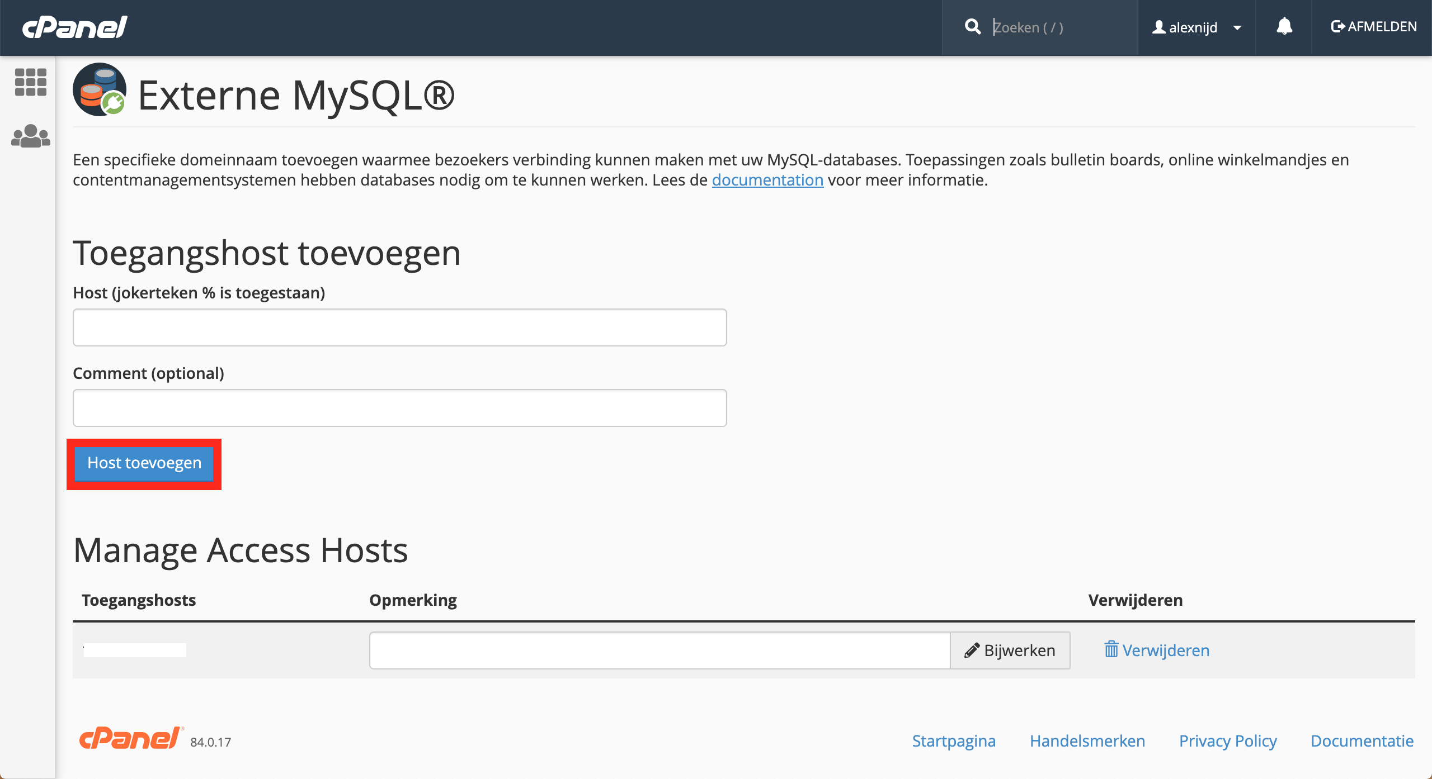The image size is (1432, 779).
Task: Click the Toegangshost toevoegen heading
Action: [267, 253]
